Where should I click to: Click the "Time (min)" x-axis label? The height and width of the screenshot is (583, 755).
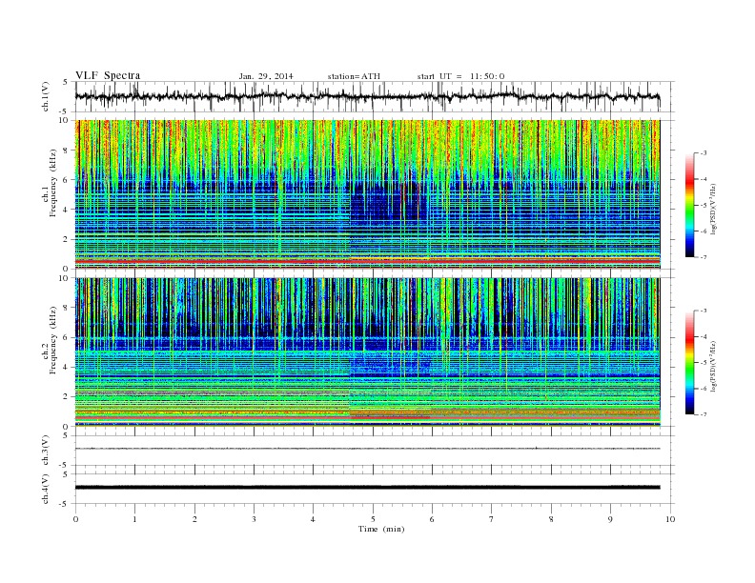(x=381, y=529)
